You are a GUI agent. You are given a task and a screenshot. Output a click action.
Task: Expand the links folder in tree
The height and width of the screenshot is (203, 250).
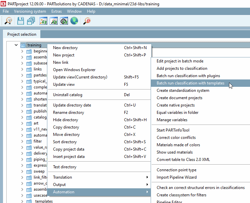[x=22, y=69]
